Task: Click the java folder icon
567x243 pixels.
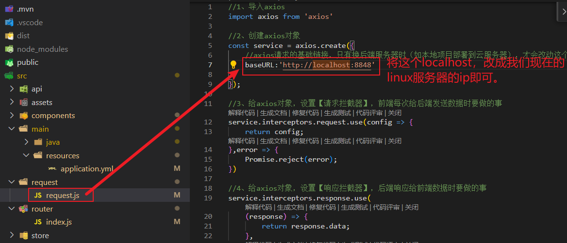Action: click(38, 142)
